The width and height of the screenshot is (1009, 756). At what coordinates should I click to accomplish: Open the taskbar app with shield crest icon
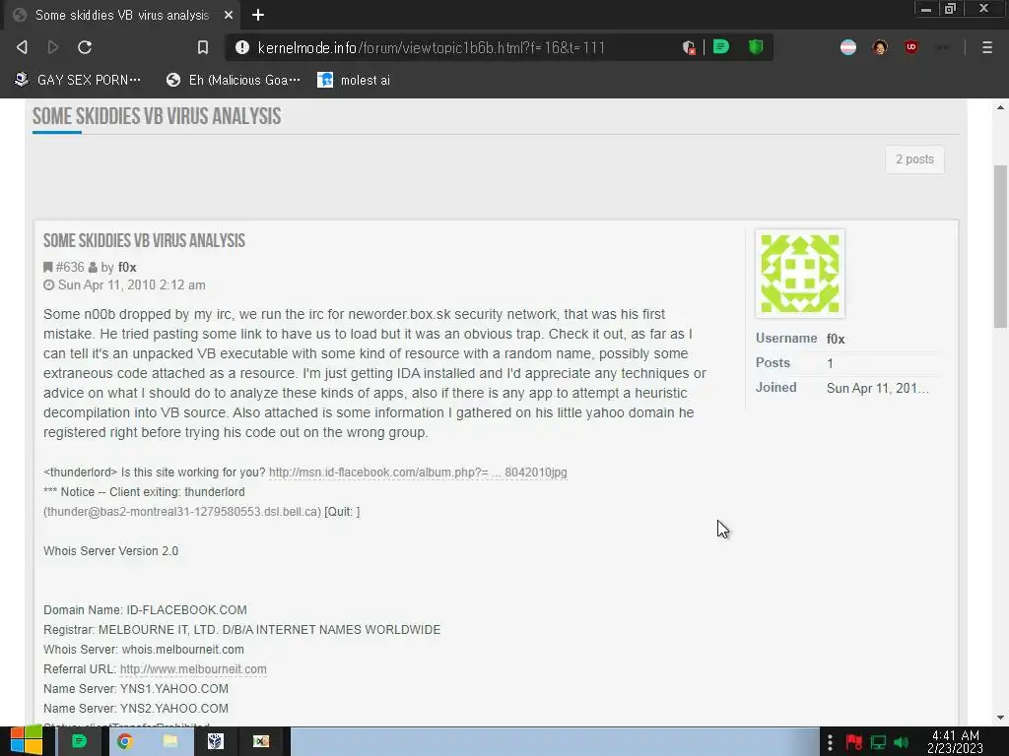pyautogui.click(x=216, y=741)
